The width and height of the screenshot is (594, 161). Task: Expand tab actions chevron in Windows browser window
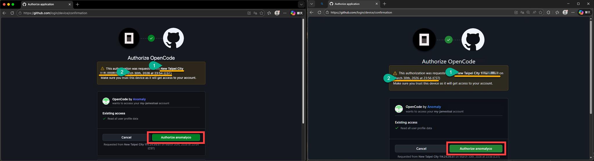(x=312, y=4)
